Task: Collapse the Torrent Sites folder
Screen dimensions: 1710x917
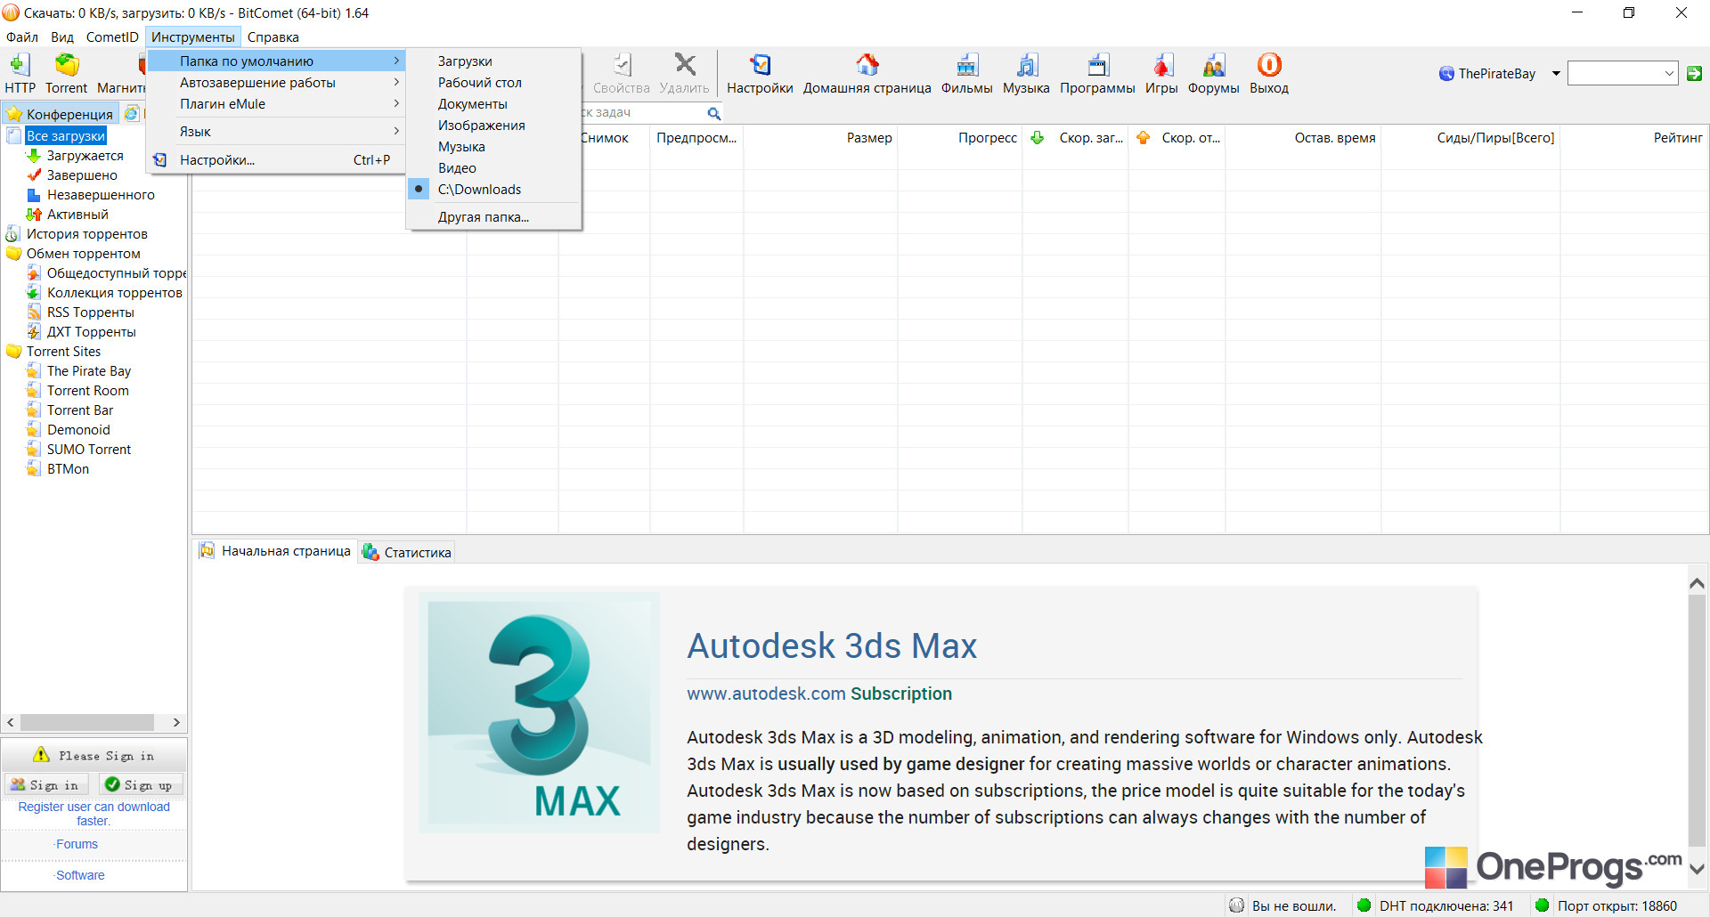Action: coord(14,352)
